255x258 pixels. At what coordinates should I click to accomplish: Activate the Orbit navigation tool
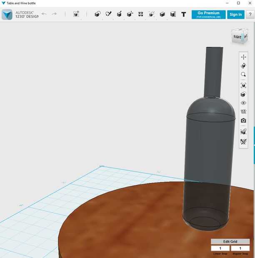click(x=243, y=66)
